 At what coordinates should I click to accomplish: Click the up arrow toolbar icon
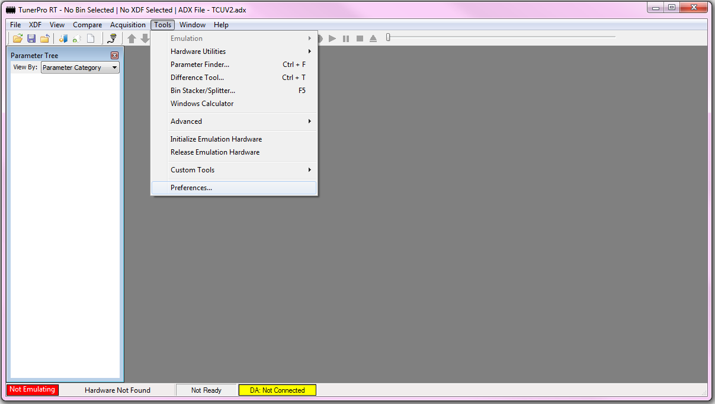point(132,39)
